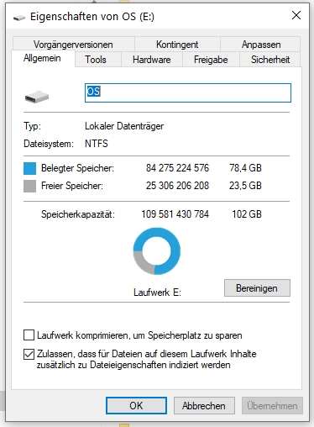
Task: Uncheck the content indexing checkbox
Action: (29, 354)
